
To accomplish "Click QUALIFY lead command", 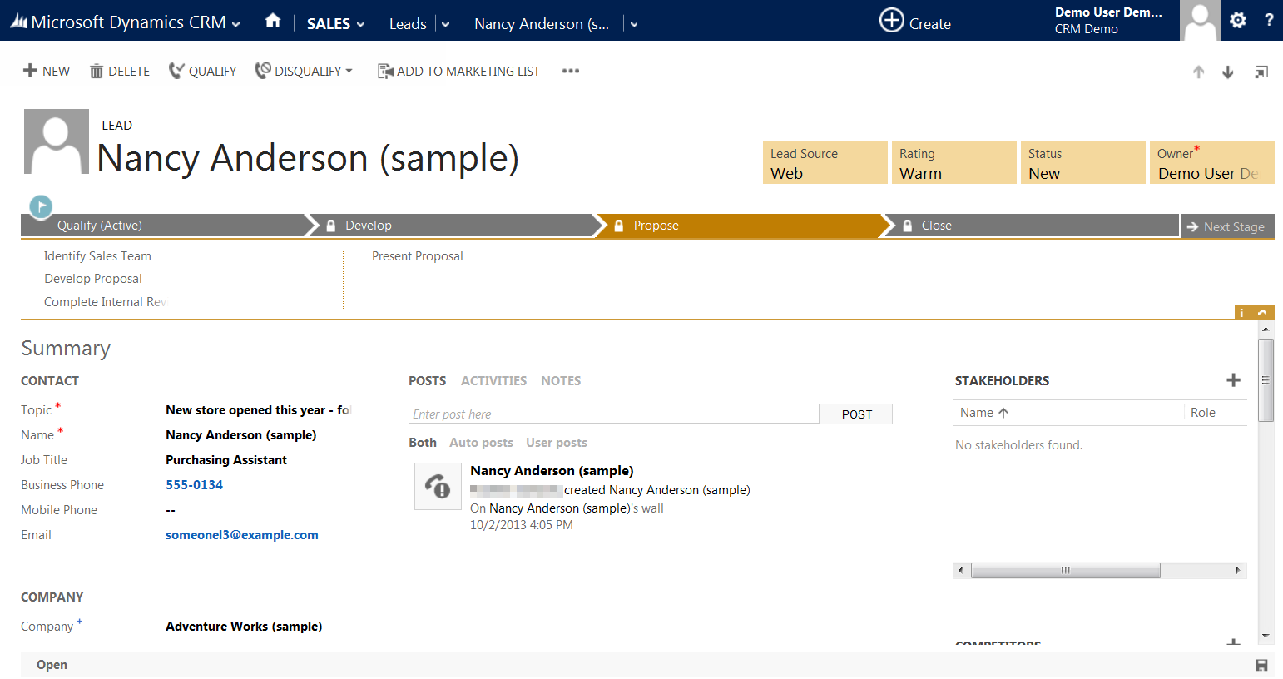I will (x=202, y=71).
